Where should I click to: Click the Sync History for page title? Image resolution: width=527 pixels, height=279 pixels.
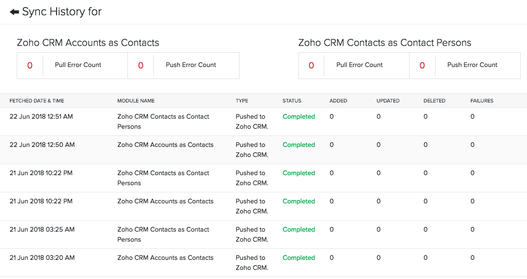click(62, 12)
